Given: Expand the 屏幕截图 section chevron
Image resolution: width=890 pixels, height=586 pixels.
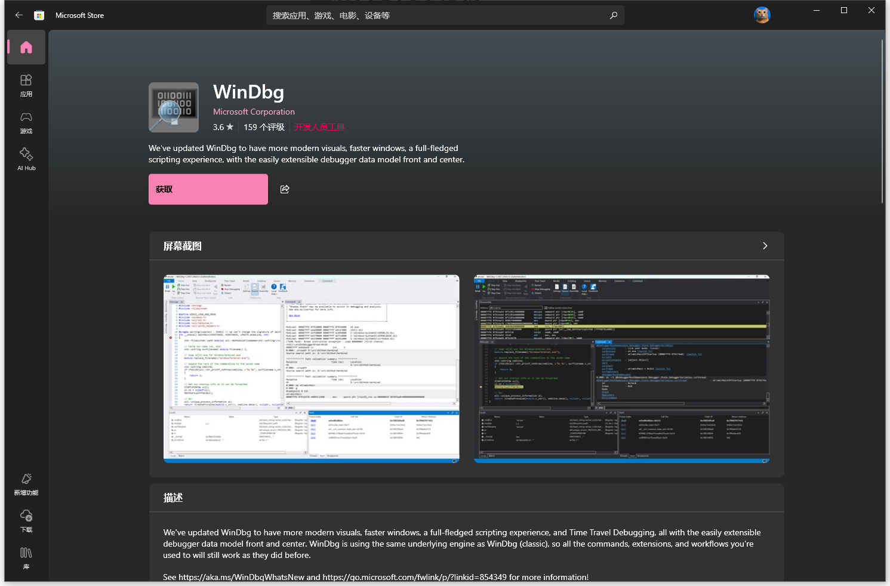Looking at the screenshot, I should pyautogui.click(x=765, y=246).
